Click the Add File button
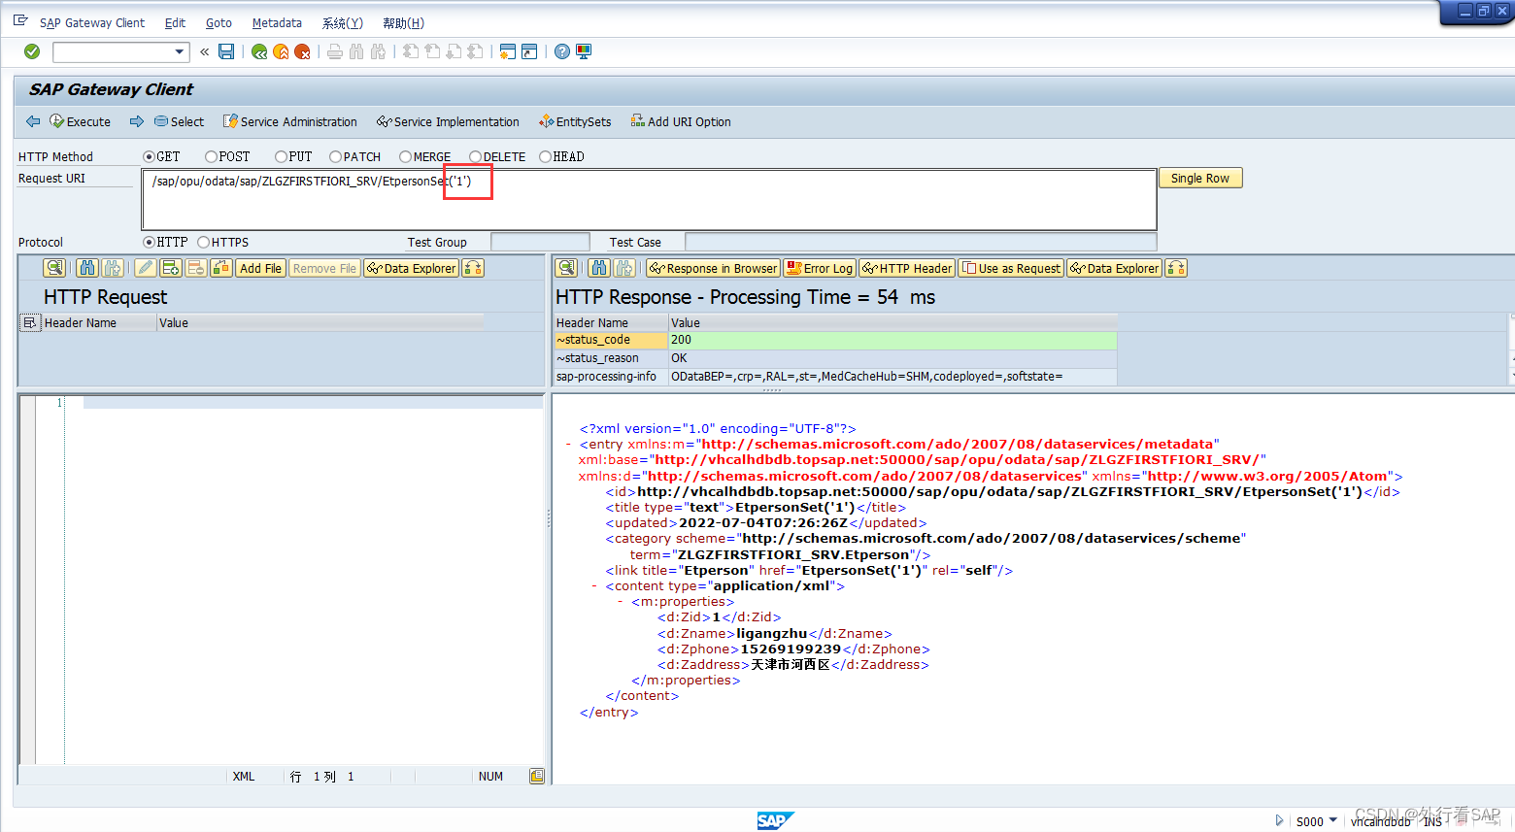This screenshot has height=832, width=1515. (260, 268)
